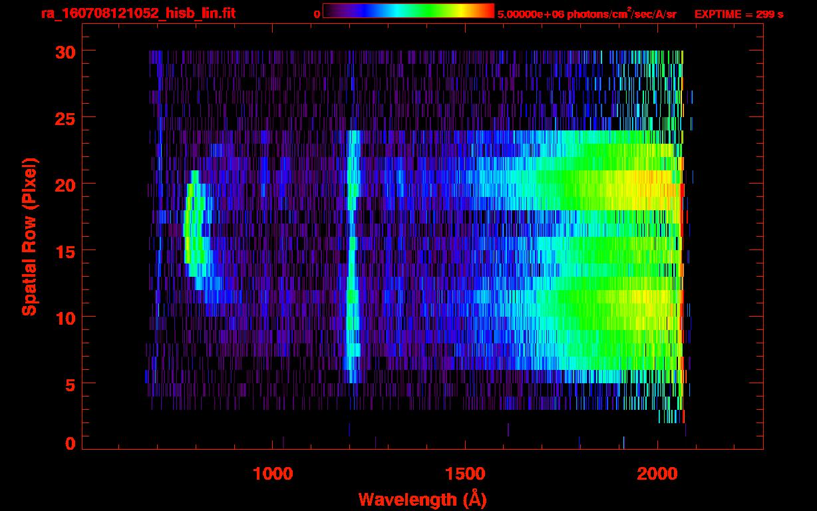Click the Spatial Row (Pixel) axis title
Screen dimensions: 817x511
pos(29,236)
